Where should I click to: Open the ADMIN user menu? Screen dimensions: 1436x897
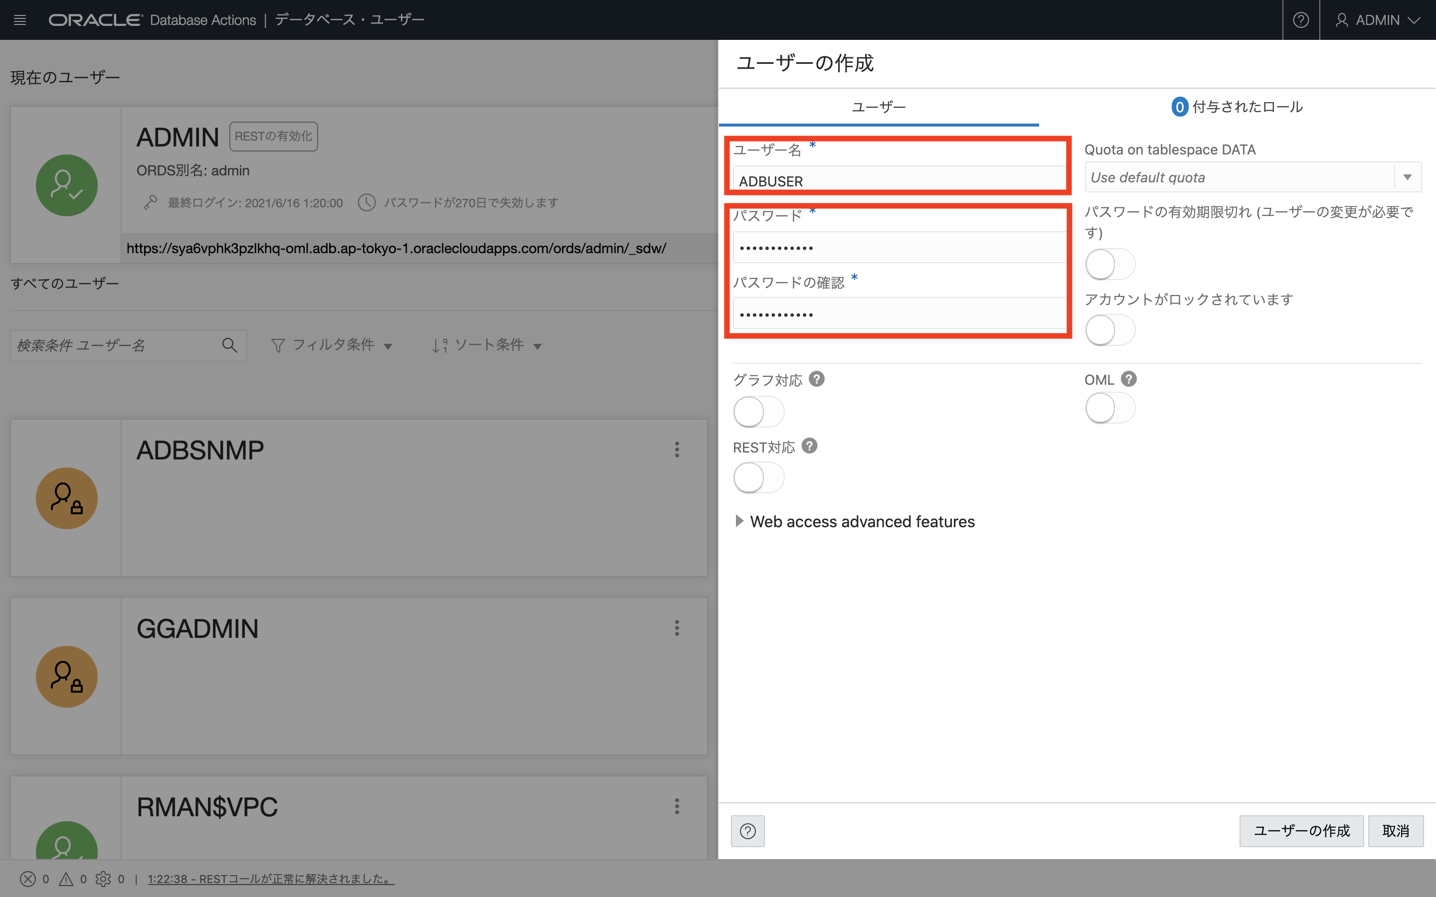pos(1377,19)
